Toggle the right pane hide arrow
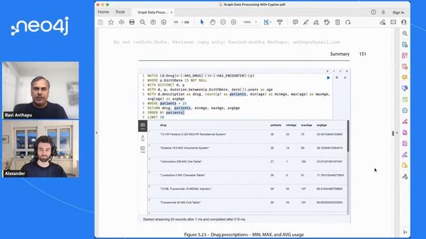Screen dimensions: 426x239 tap(397, 133)
